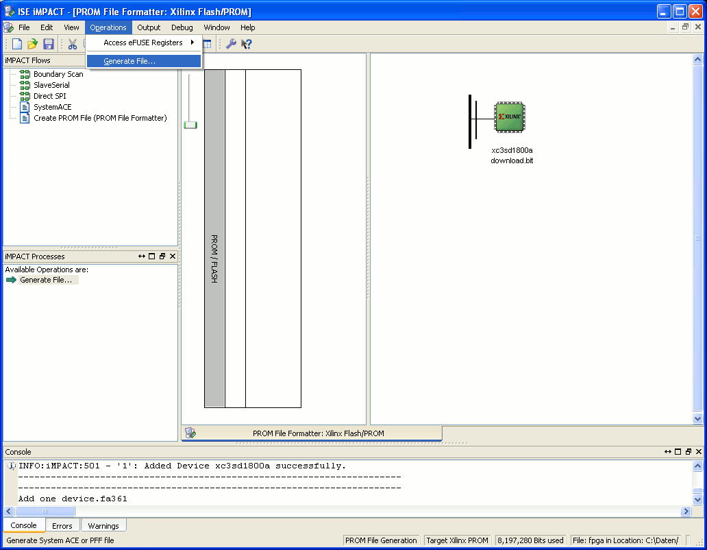Open the Output menu
The image size is (707, 550).
149,27
